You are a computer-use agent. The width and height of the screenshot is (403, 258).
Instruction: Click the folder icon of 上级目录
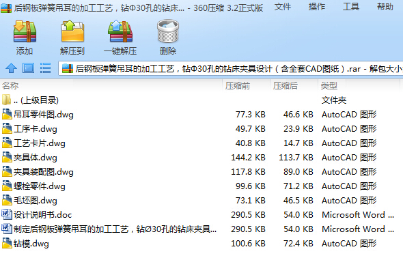coord(6,100)
